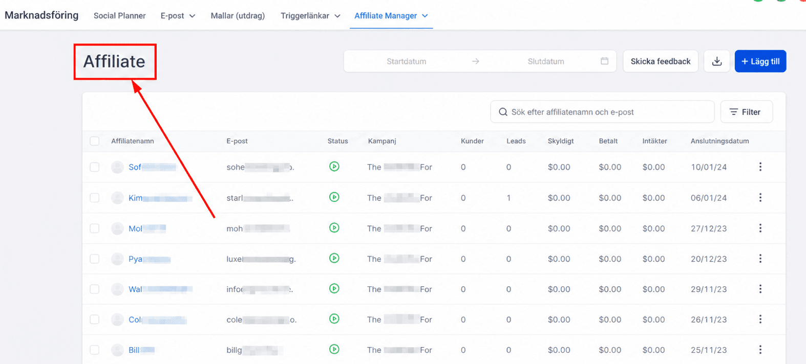Viewport: 806px width, 364px height.
Task: Download the affiliate list via download icon
Action: 717,61
